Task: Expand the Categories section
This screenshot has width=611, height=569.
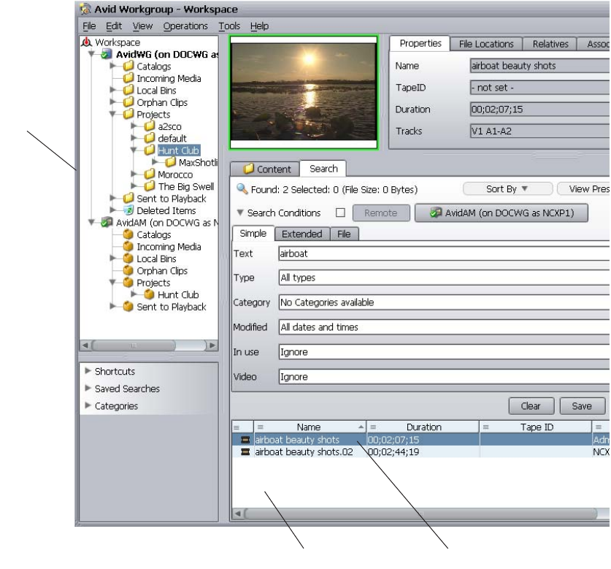Action: 88,405
